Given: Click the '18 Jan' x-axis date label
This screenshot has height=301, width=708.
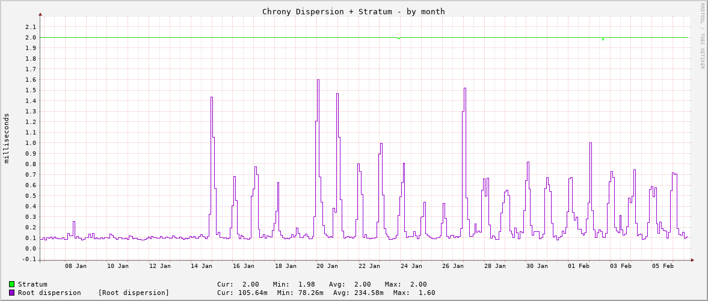Looking at the screenshot, I should point(286,266).
